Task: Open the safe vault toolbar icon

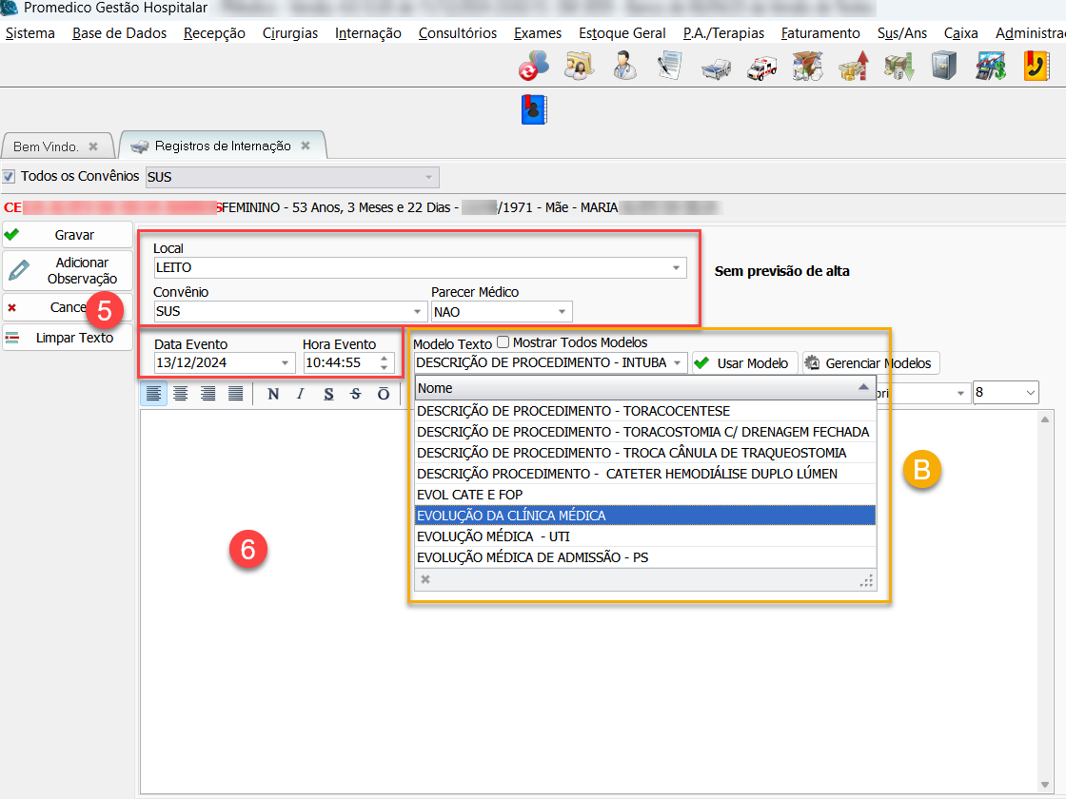Action: click(x=944, y=68)
